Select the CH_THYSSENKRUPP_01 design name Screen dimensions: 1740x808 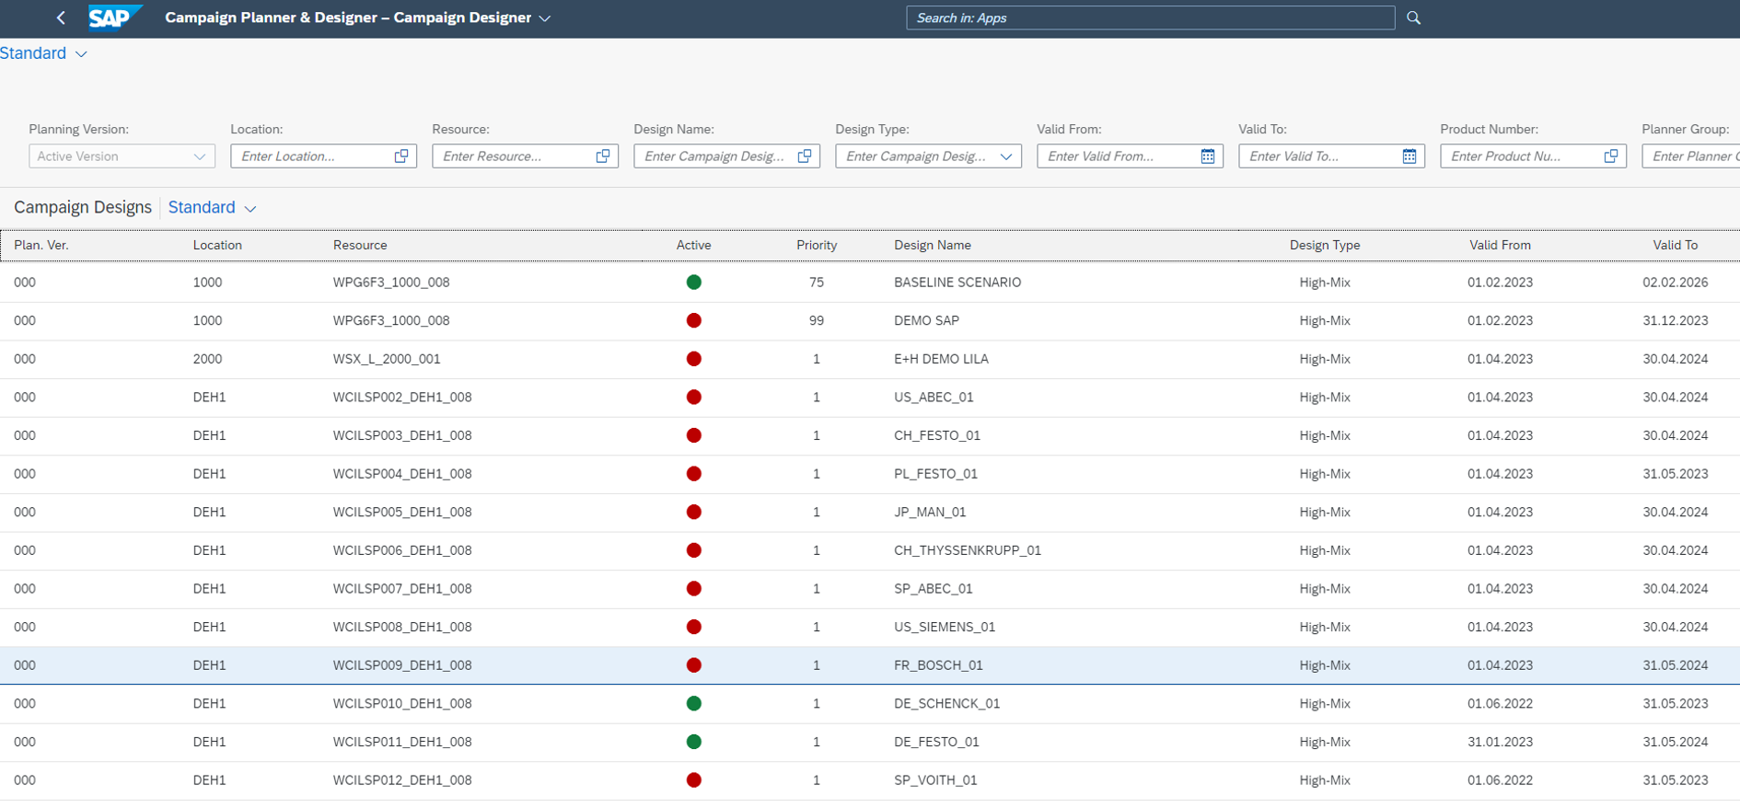pos(968,550)
